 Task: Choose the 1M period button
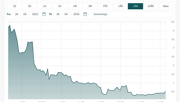[x=75, y=6]
